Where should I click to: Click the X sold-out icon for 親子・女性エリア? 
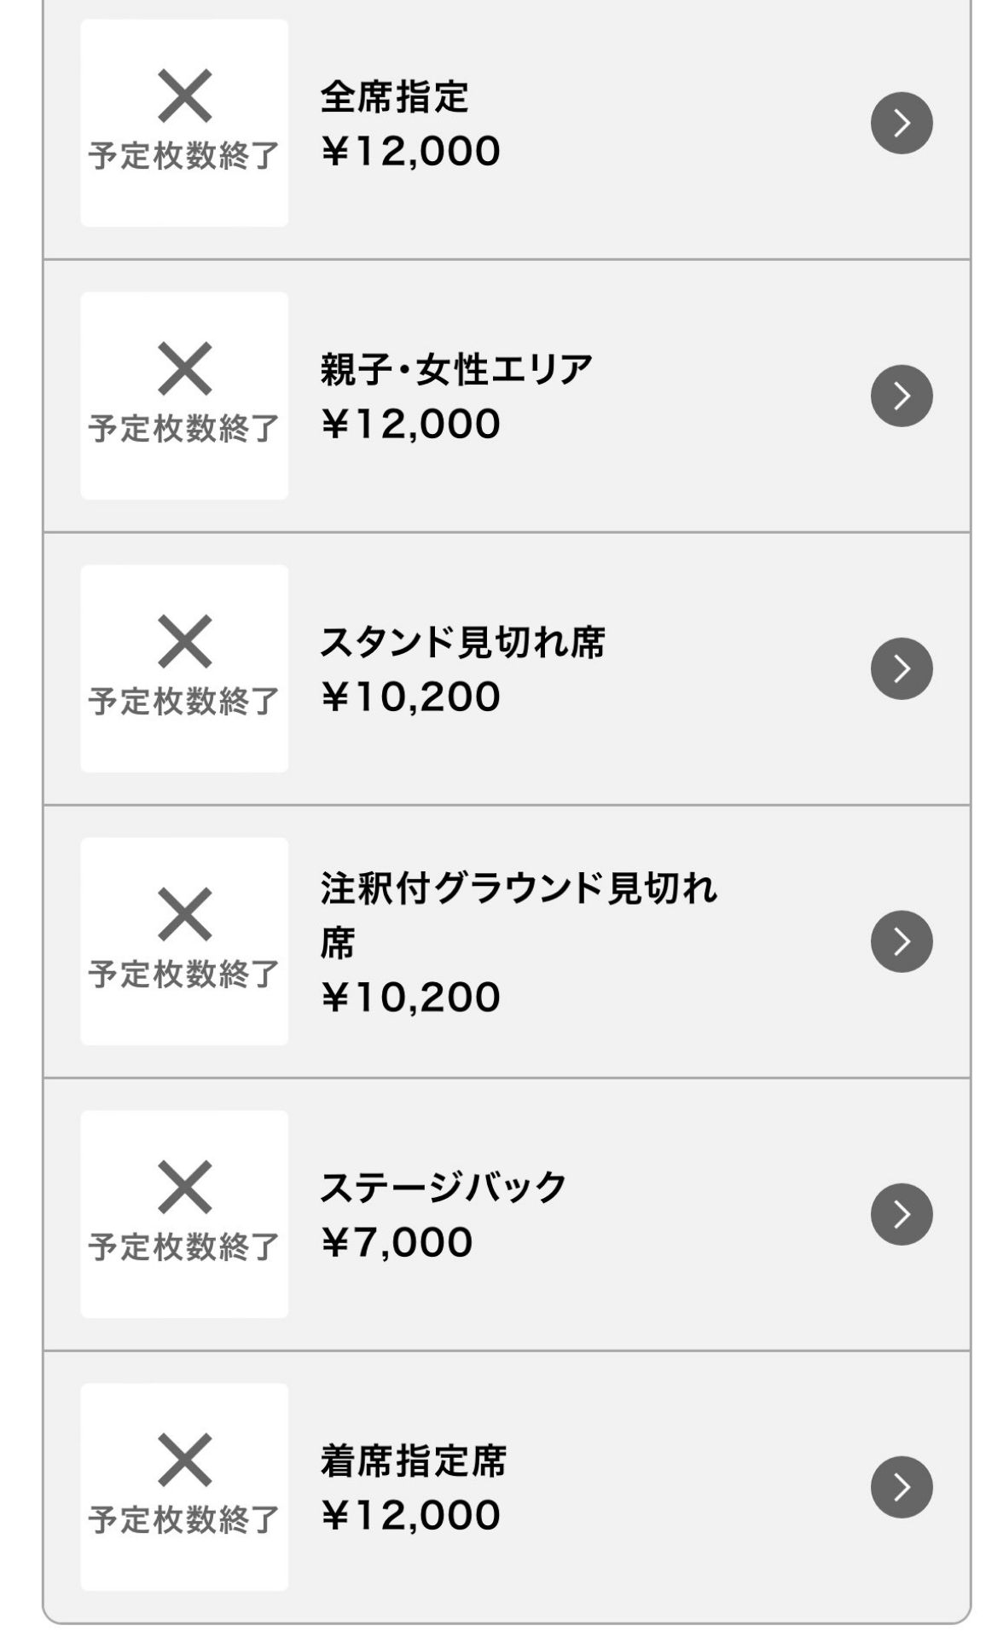pyautogui.click(x=184, y=370)
